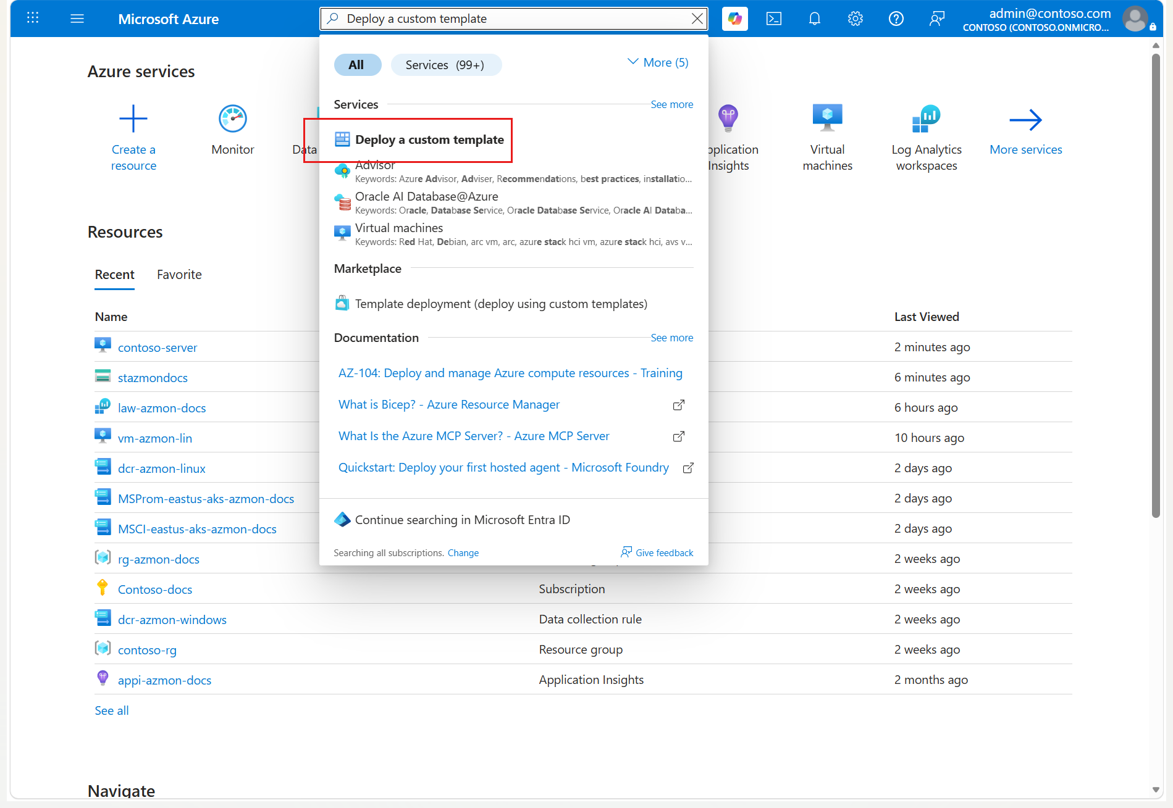Click the Create a resource label

click(133, 157)
